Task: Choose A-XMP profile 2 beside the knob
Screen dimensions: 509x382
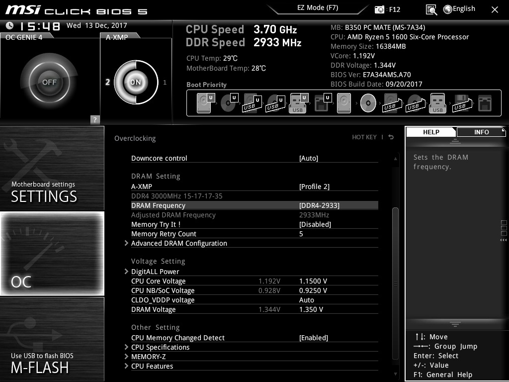Action: (107, 82)
